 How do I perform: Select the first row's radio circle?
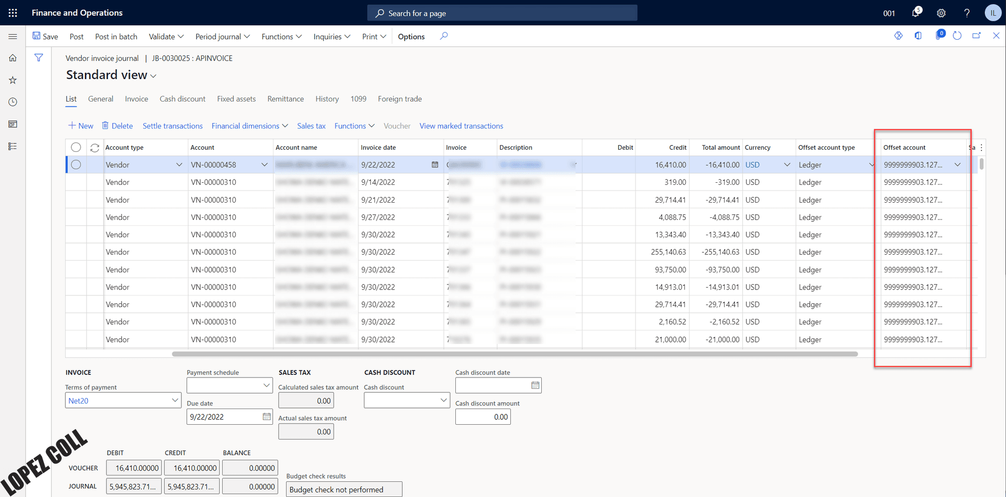pos(76,164)
